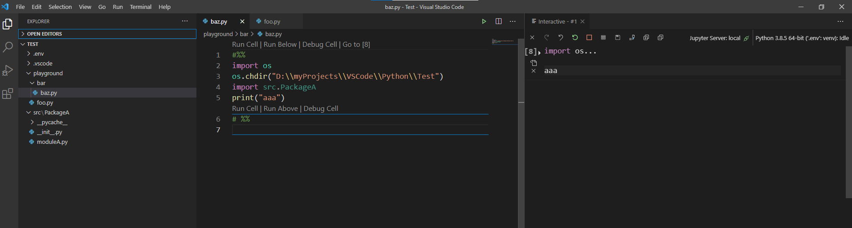The height and width of the screenshot is (228, 852).
Task: Select Jupyter Server: local
Action: coord(715,38)
